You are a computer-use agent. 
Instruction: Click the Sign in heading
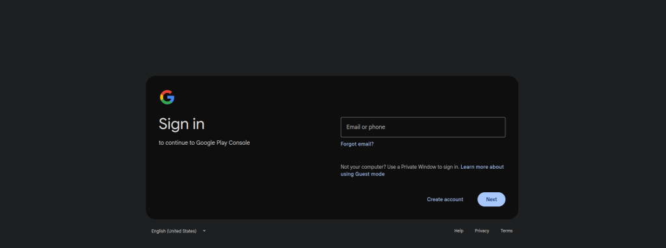pyautogui.click(x=181, y=124)
